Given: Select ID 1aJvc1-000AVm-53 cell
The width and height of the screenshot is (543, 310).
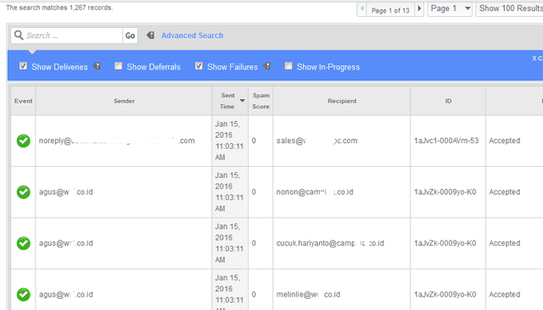Looking at the screenshot, I should [448, 141].
